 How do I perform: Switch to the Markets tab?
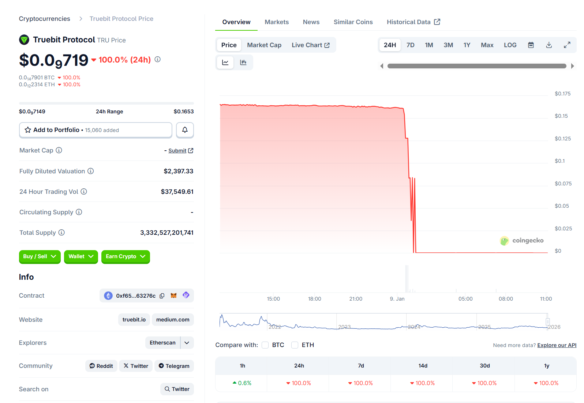[x=276, y=22]
